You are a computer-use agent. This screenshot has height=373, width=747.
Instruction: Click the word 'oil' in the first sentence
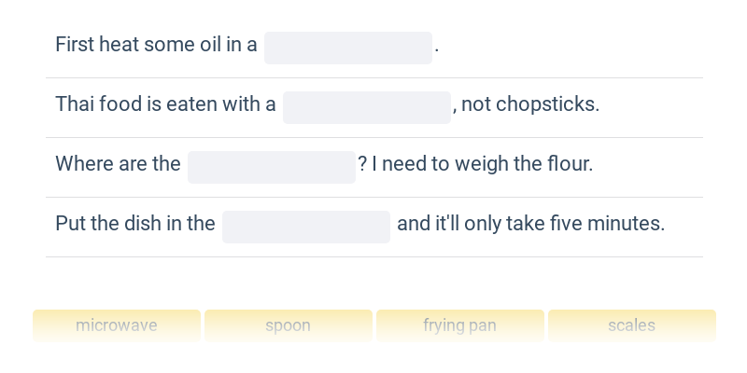click(x=204, y=45)
